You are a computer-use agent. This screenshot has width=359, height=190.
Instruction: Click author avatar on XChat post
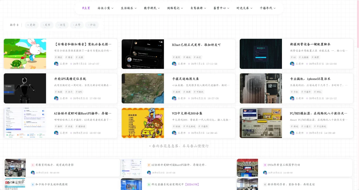[x=174, y=64]
